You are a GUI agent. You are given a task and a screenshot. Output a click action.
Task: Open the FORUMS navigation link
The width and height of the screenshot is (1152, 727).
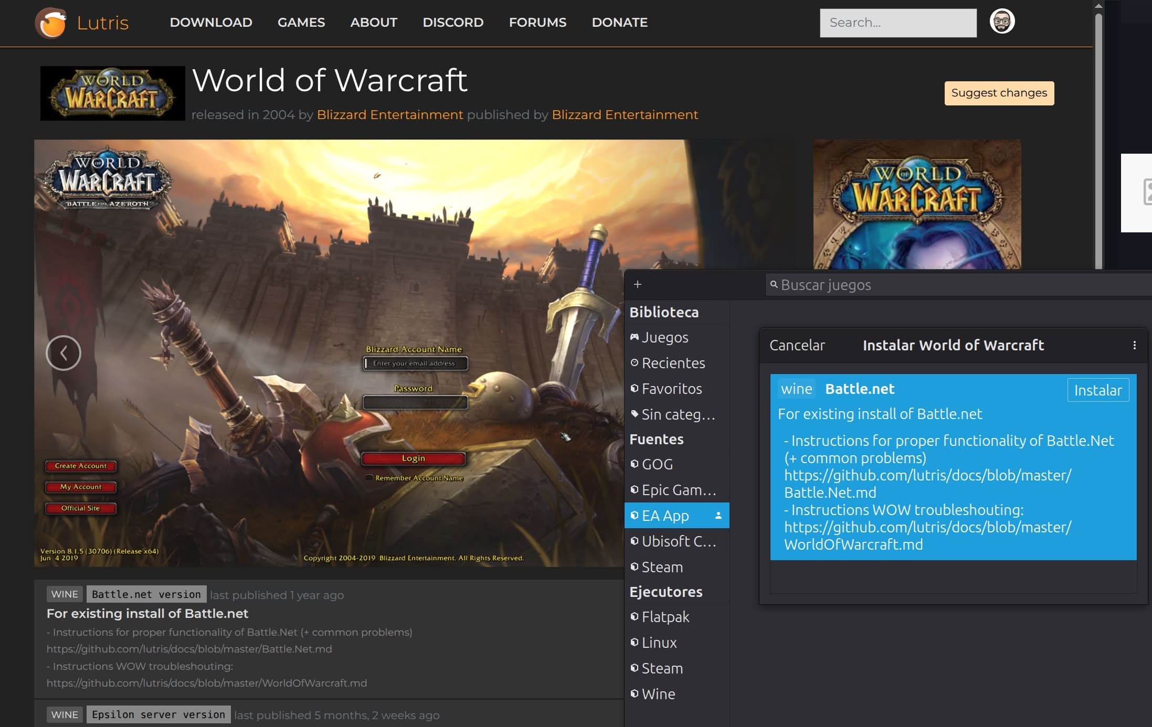[x=537, y=23]
